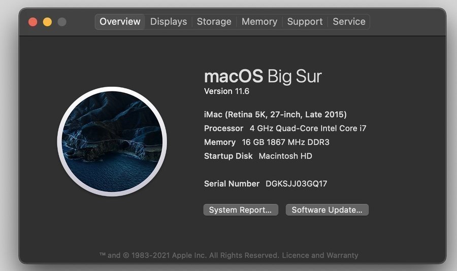Close the About This Mac window
This screenshot has height=271, width=457.
tap(33, 22)
